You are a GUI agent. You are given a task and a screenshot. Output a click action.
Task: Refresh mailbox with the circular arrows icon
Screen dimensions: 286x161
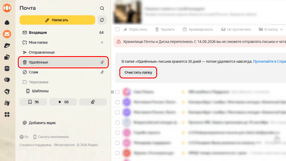[102, 20]
